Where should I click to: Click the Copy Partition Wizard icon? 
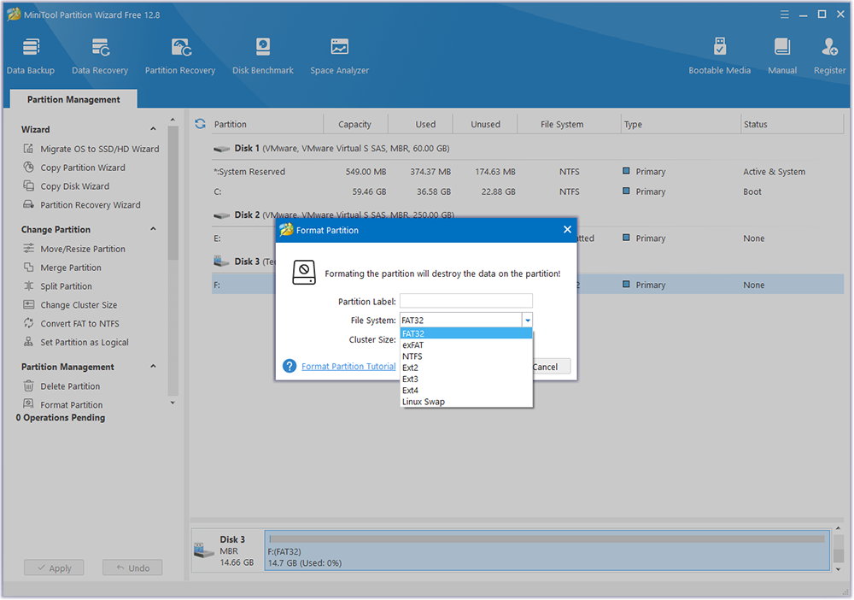tap(28, 168)
